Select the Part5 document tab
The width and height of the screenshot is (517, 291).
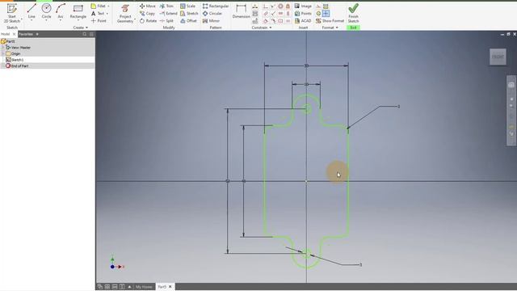point(162,287)
